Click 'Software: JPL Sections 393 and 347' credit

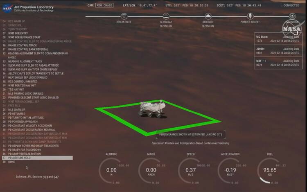(x=37, y=177)
